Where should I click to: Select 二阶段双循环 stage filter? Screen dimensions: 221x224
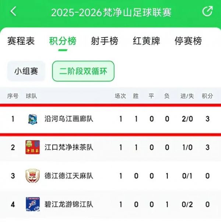tap(83, 71)
